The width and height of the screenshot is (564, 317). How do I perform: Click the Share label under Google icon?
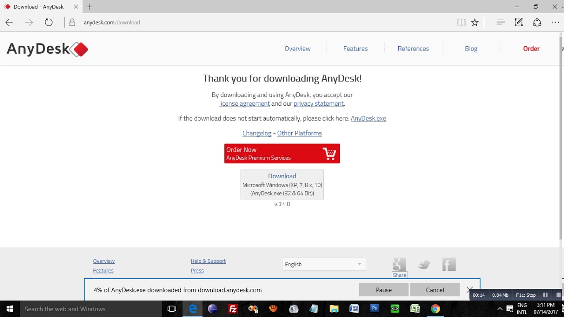(400, 275)
